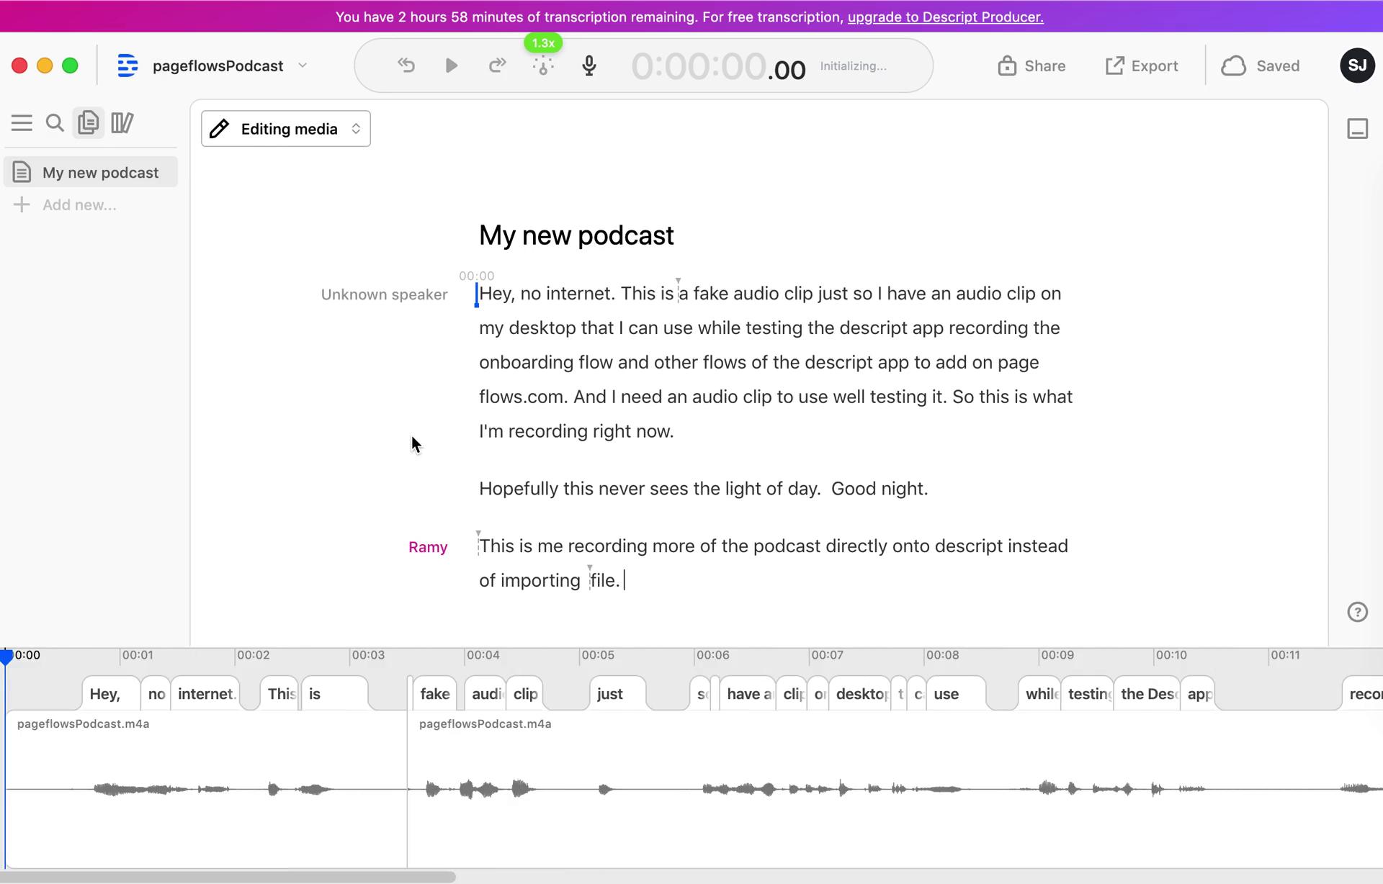Select the 'clip' word block after 'audi'
The image size is (1383, 884).
524,694
